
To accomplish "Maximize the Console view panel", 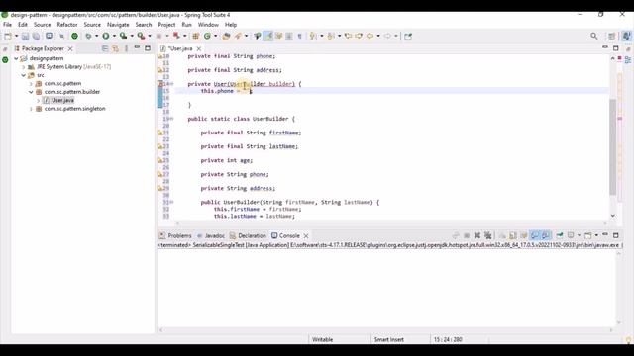I will pyautogui.click(x=615, y=235).
